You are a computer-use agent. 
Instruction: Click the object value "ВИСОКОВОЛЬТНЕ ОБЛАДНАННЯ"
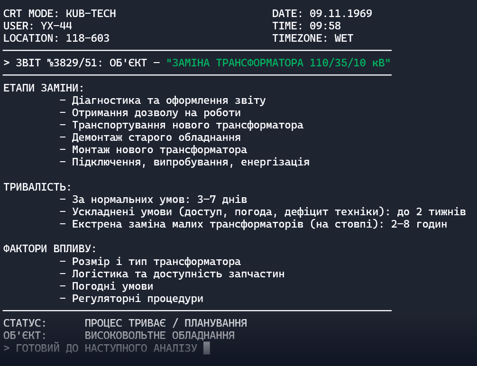click(x=159, y=336)
